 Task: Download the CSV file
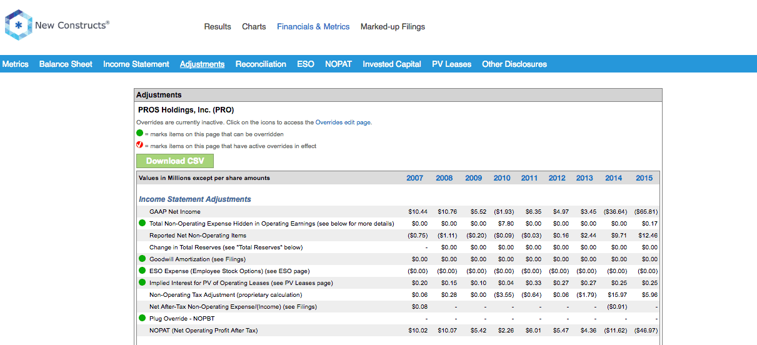(175, 161)
